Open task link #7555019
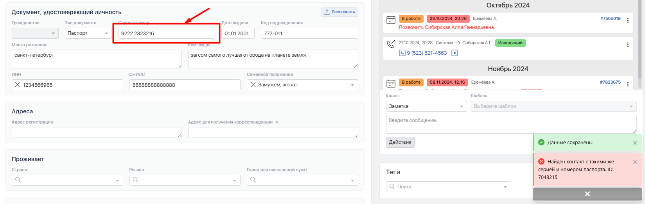The height and width of the screenshot is (204, 645). coord(610,18)
